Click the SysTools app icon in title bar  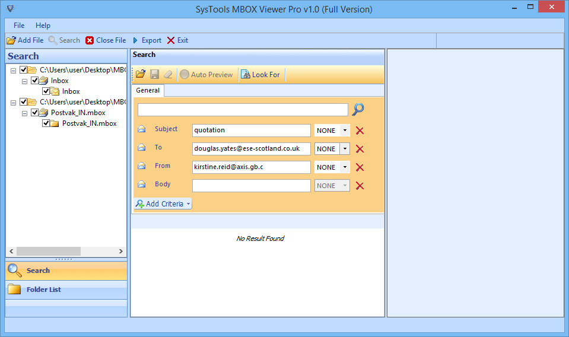[x=11, y=8]
